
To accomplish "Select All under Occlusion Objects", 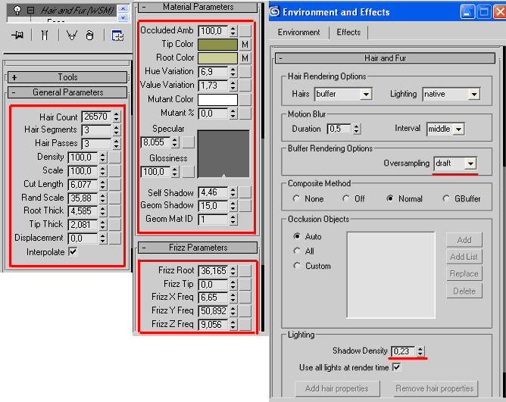I will tap(297, 251).
